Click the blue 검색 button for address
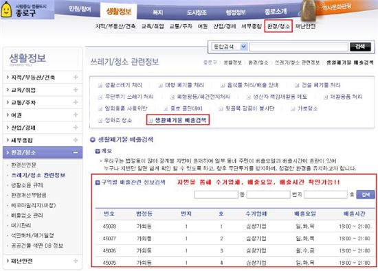The height and width of the screenshot is (271, 378). (x=366, y=194)
